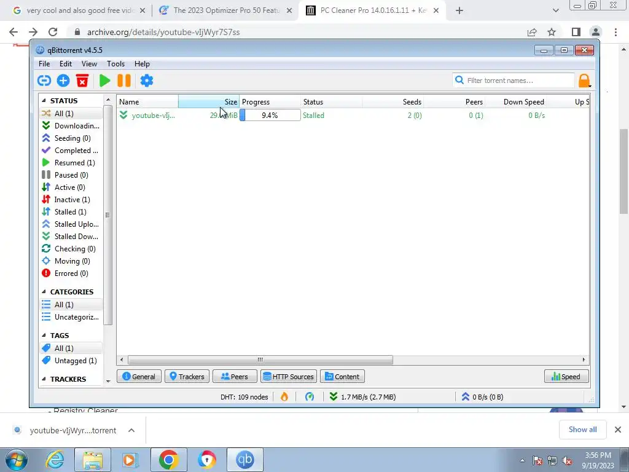Click the 9.4% progress bar
Screen dimensions: 629x472
coord(270,115)
